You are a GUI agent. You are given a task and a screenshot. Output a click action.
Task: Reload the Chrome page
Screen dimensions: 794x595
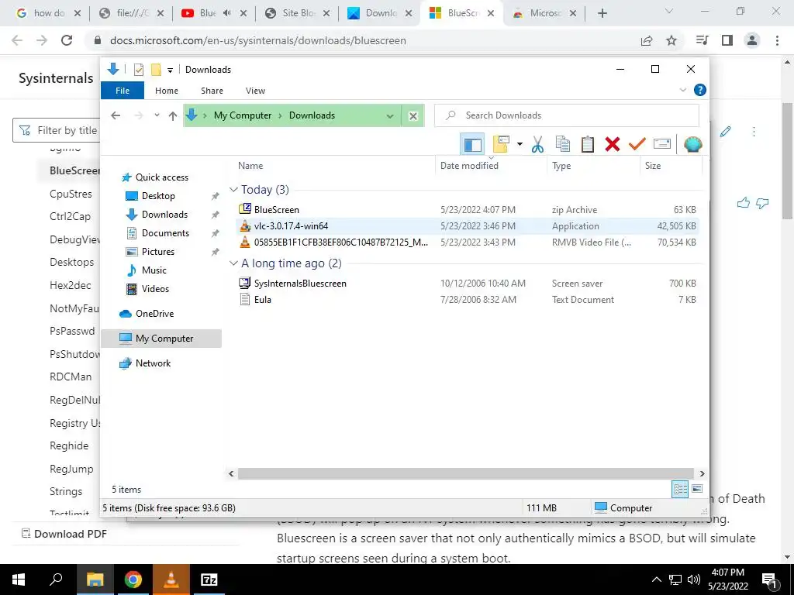[x=67, y=40]
